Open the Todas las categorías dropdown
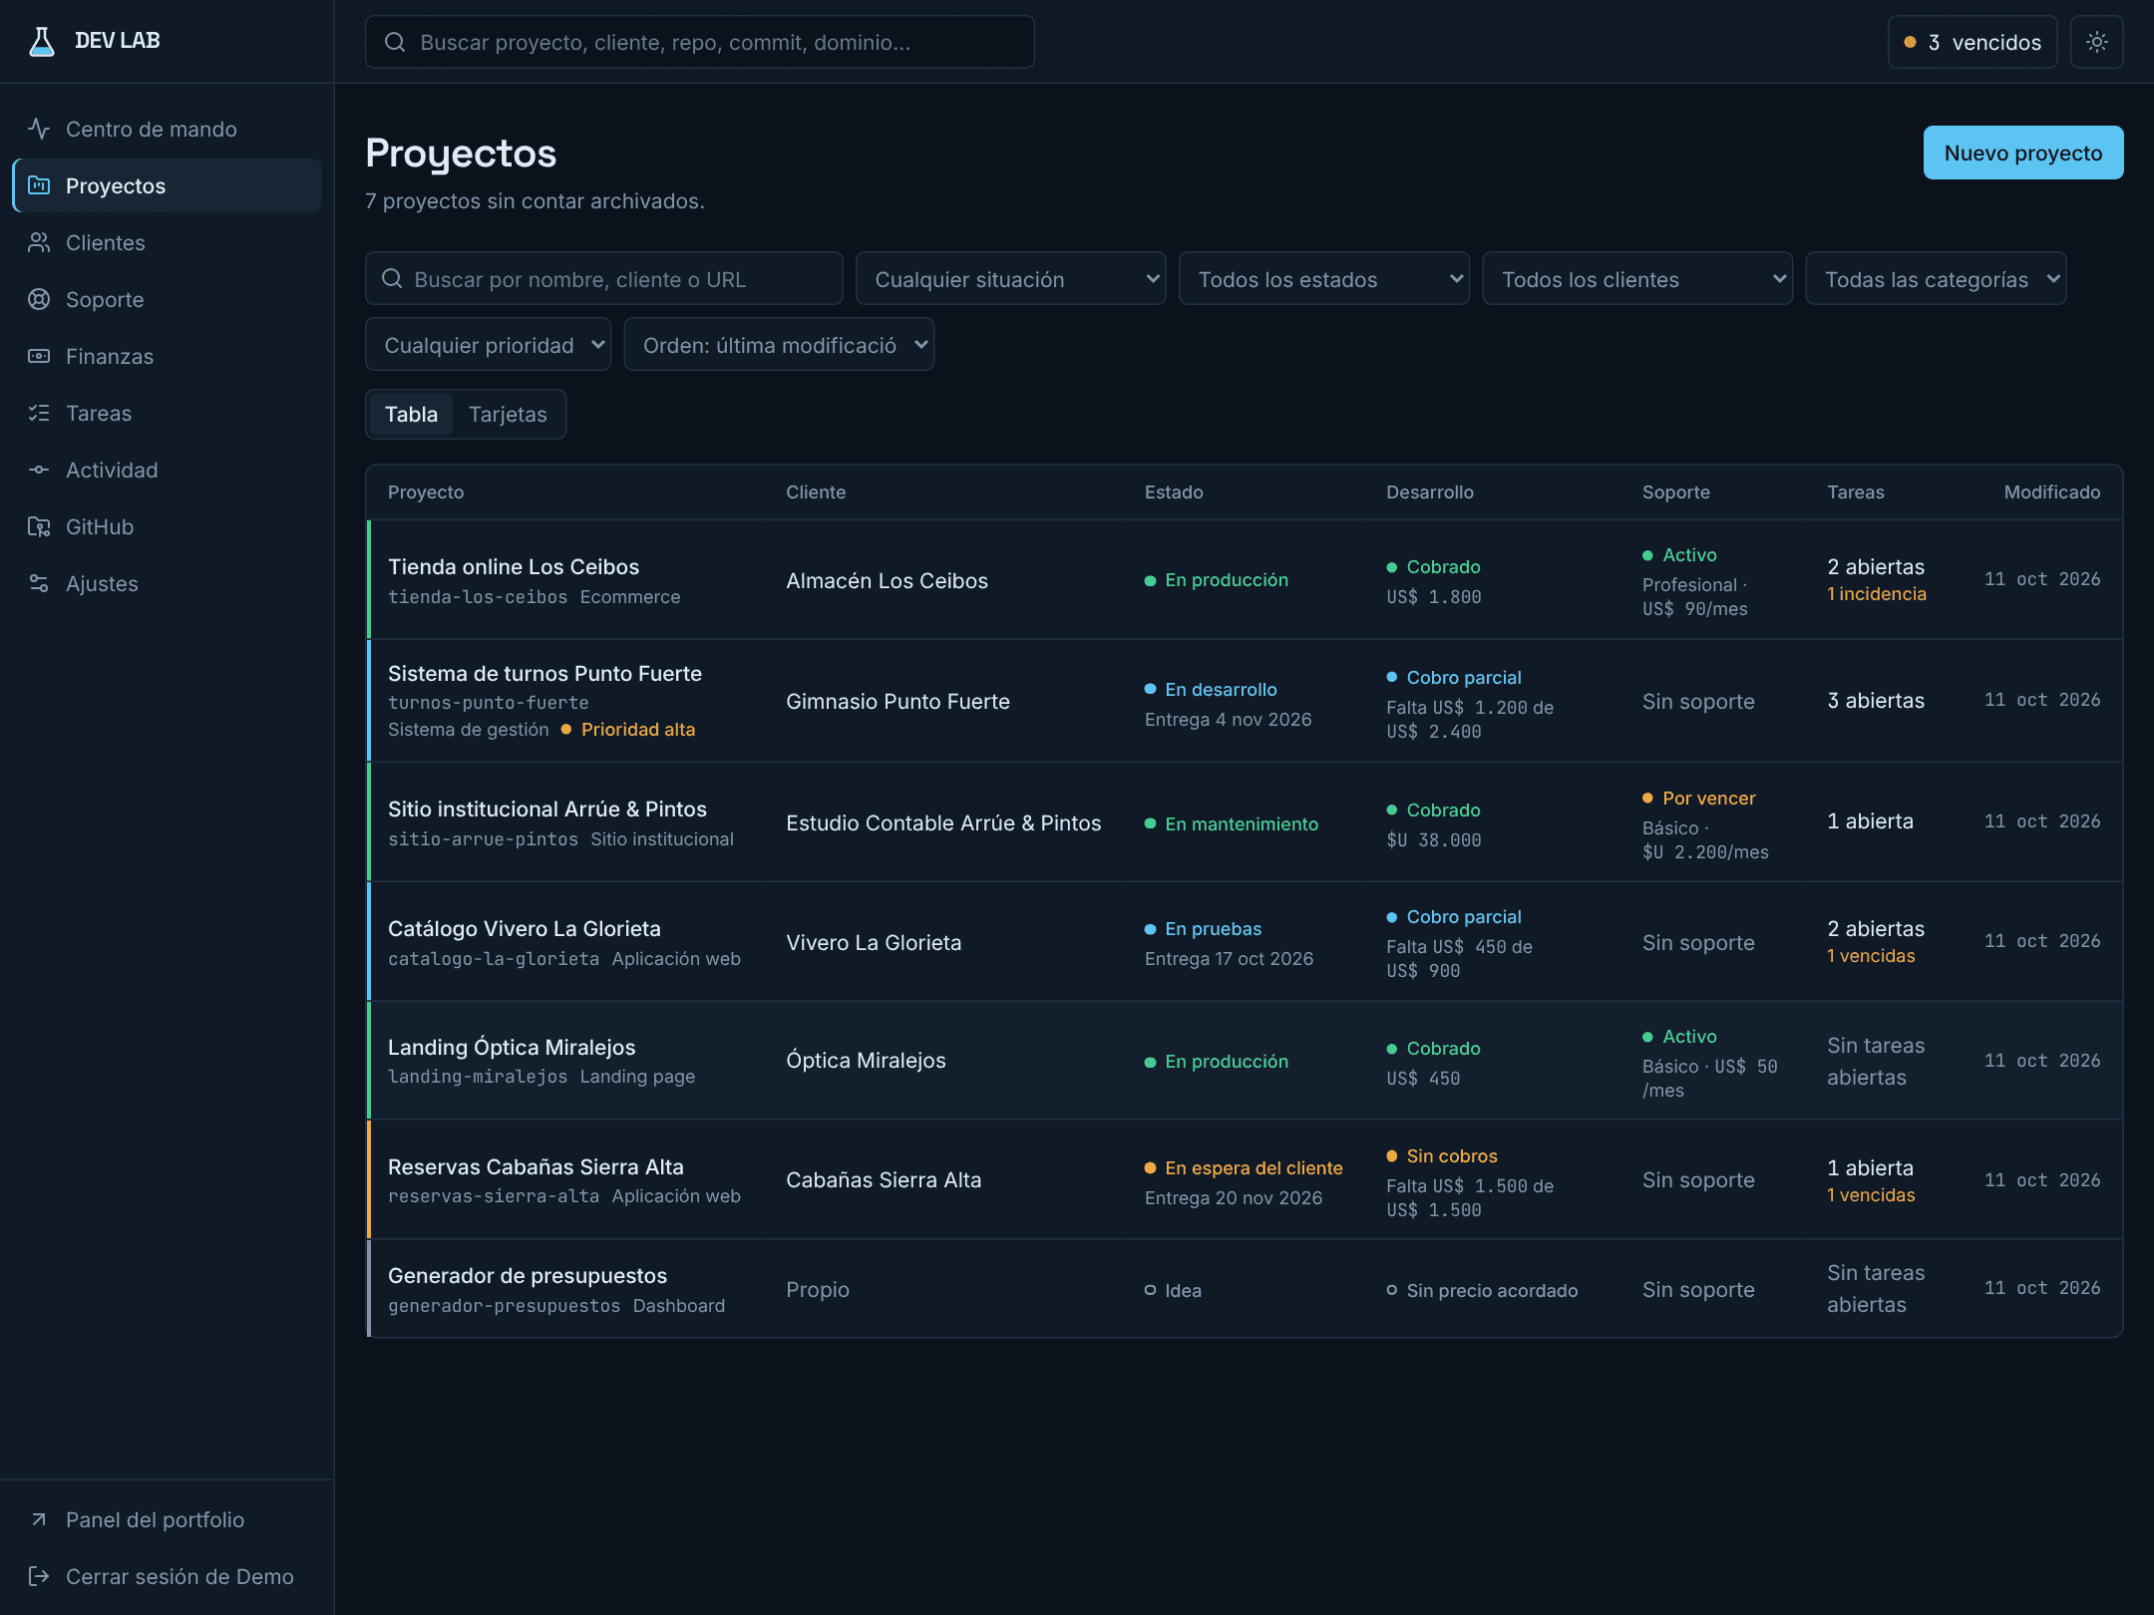Viewport: 2154px width, 1615px height. pyautogui.click(x=1936, y=278)
